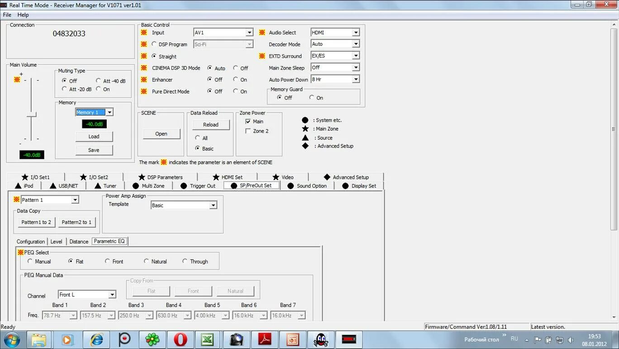Open the File menu

[7, 14]
